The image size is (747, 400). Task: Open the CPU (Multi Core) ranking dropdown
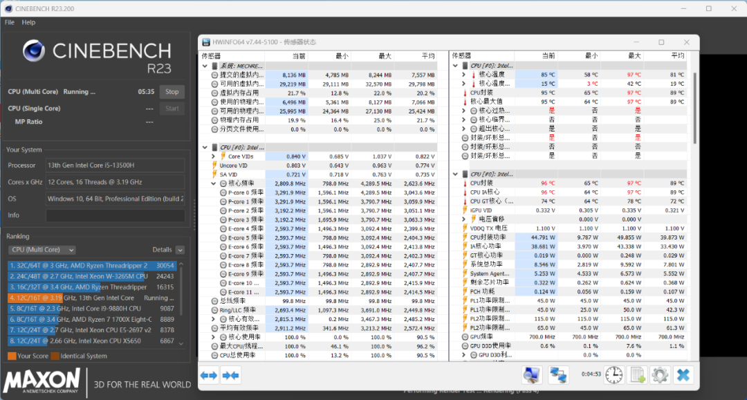(42, 250)
